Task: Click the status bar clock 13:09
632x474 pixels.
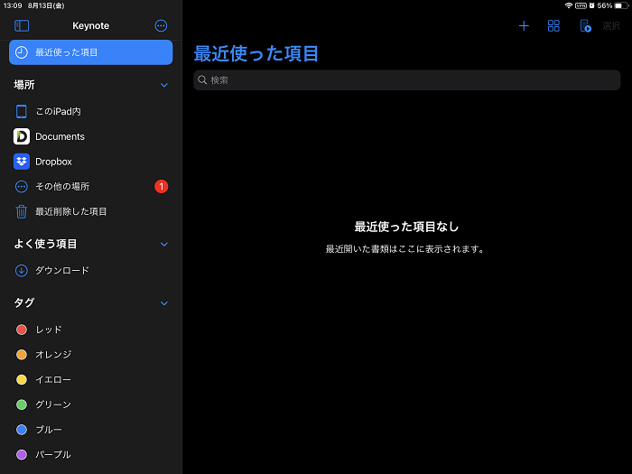Action: (13, 5)
